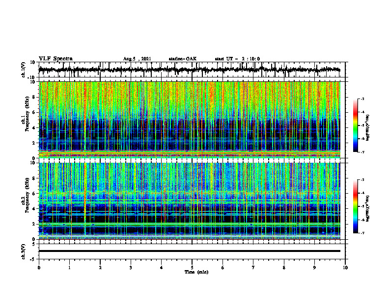This screenshot has width=389, height=300.
Task: Click the ch.2 spectrogram panel
Action: 190,201
